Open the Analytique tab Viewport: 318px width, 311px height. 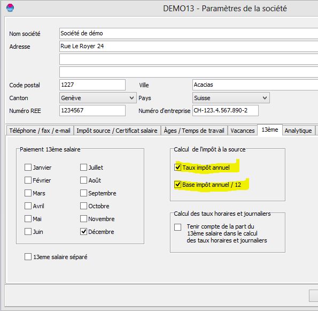[298, 131]
